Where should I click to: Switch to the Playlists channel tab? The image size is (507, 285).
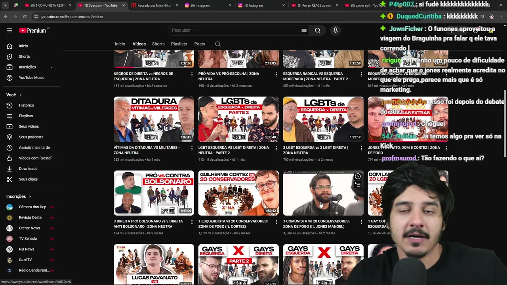(x=179, y=44)
